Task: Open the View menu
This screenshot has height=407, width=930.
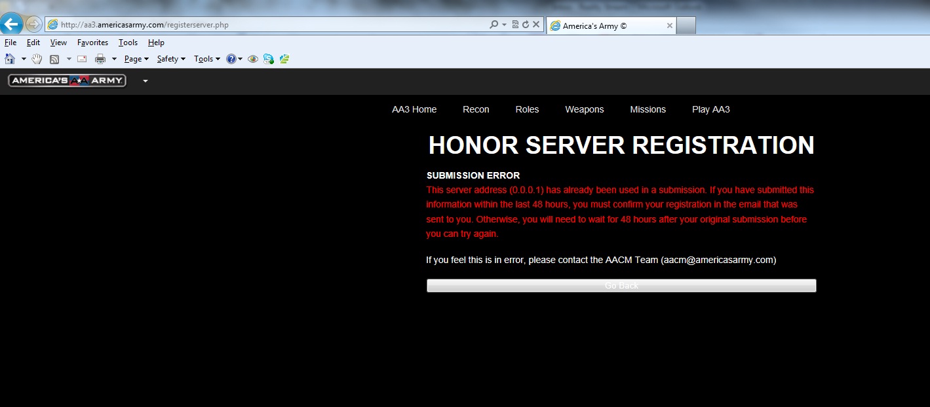Action: 58,43
